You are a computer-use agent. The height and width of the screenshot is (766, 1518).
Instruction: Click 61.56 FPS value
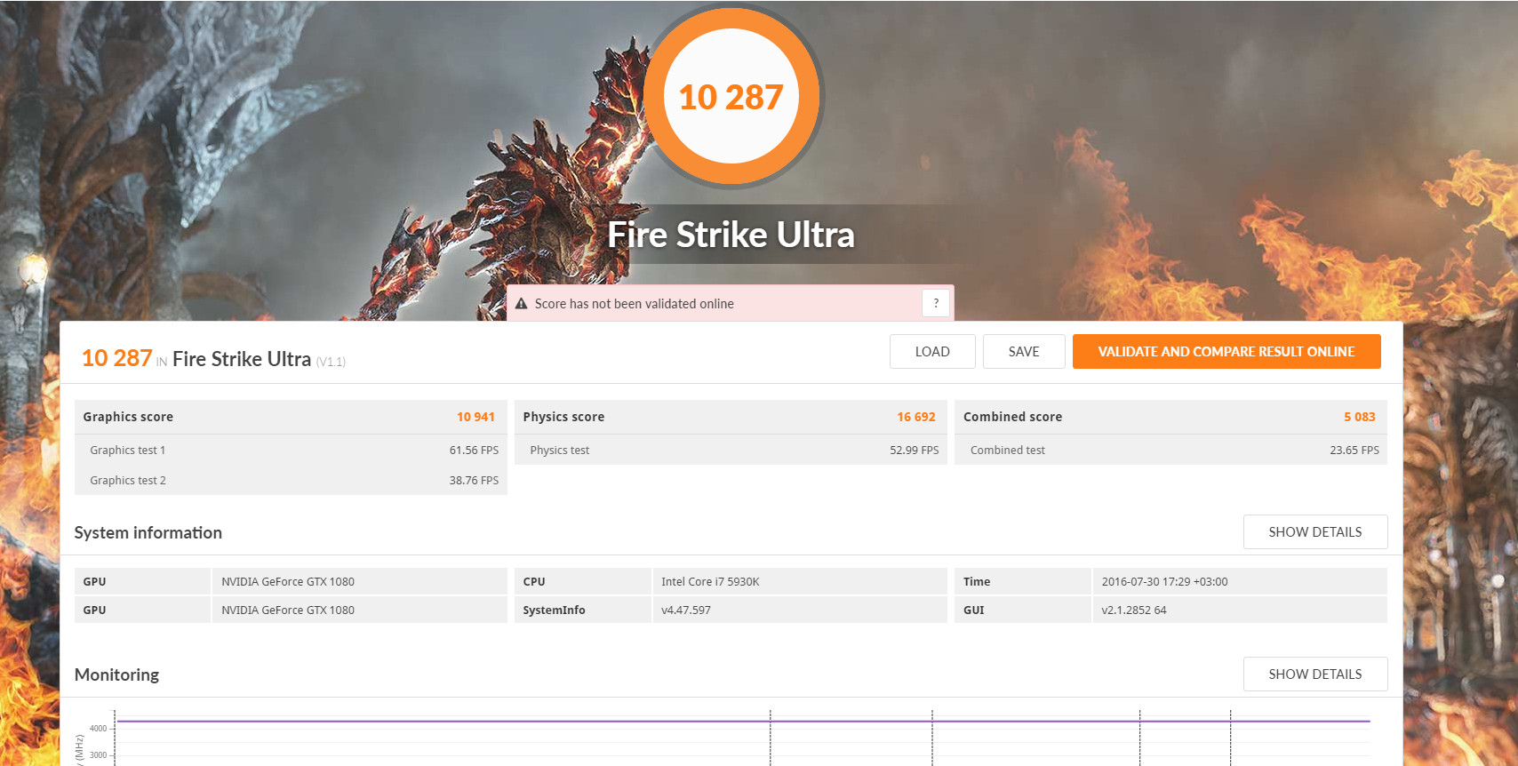(x=474, y=451)
